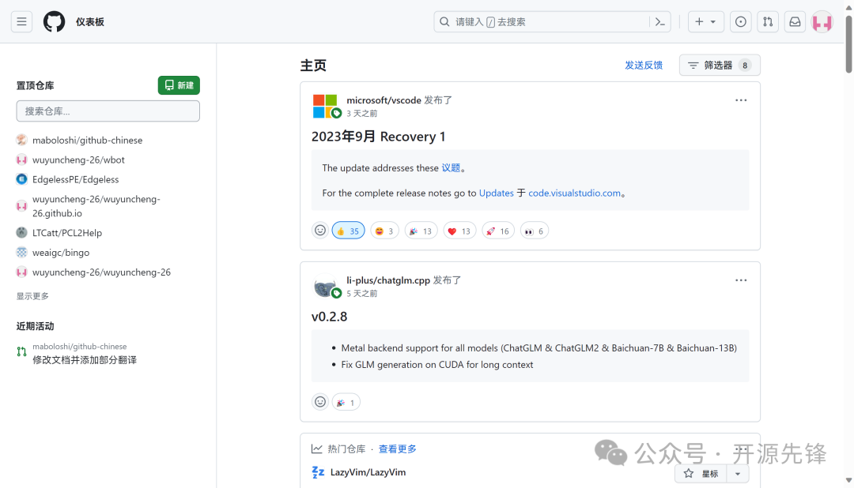The height and width of the screenshot is (488, 854).
Task: Add reaction smiley on vscode post
Action: 320,231
